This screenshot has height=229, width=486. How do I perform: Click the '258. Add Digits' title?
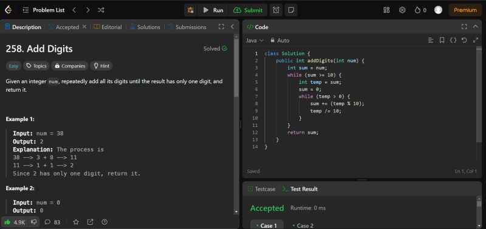(39, 49)
